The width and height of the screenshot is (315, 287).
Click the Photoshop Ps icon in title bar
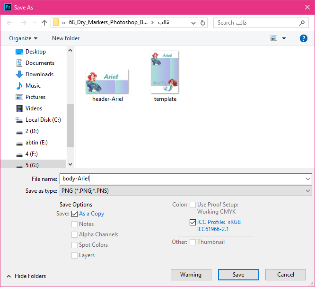(8, 7)
